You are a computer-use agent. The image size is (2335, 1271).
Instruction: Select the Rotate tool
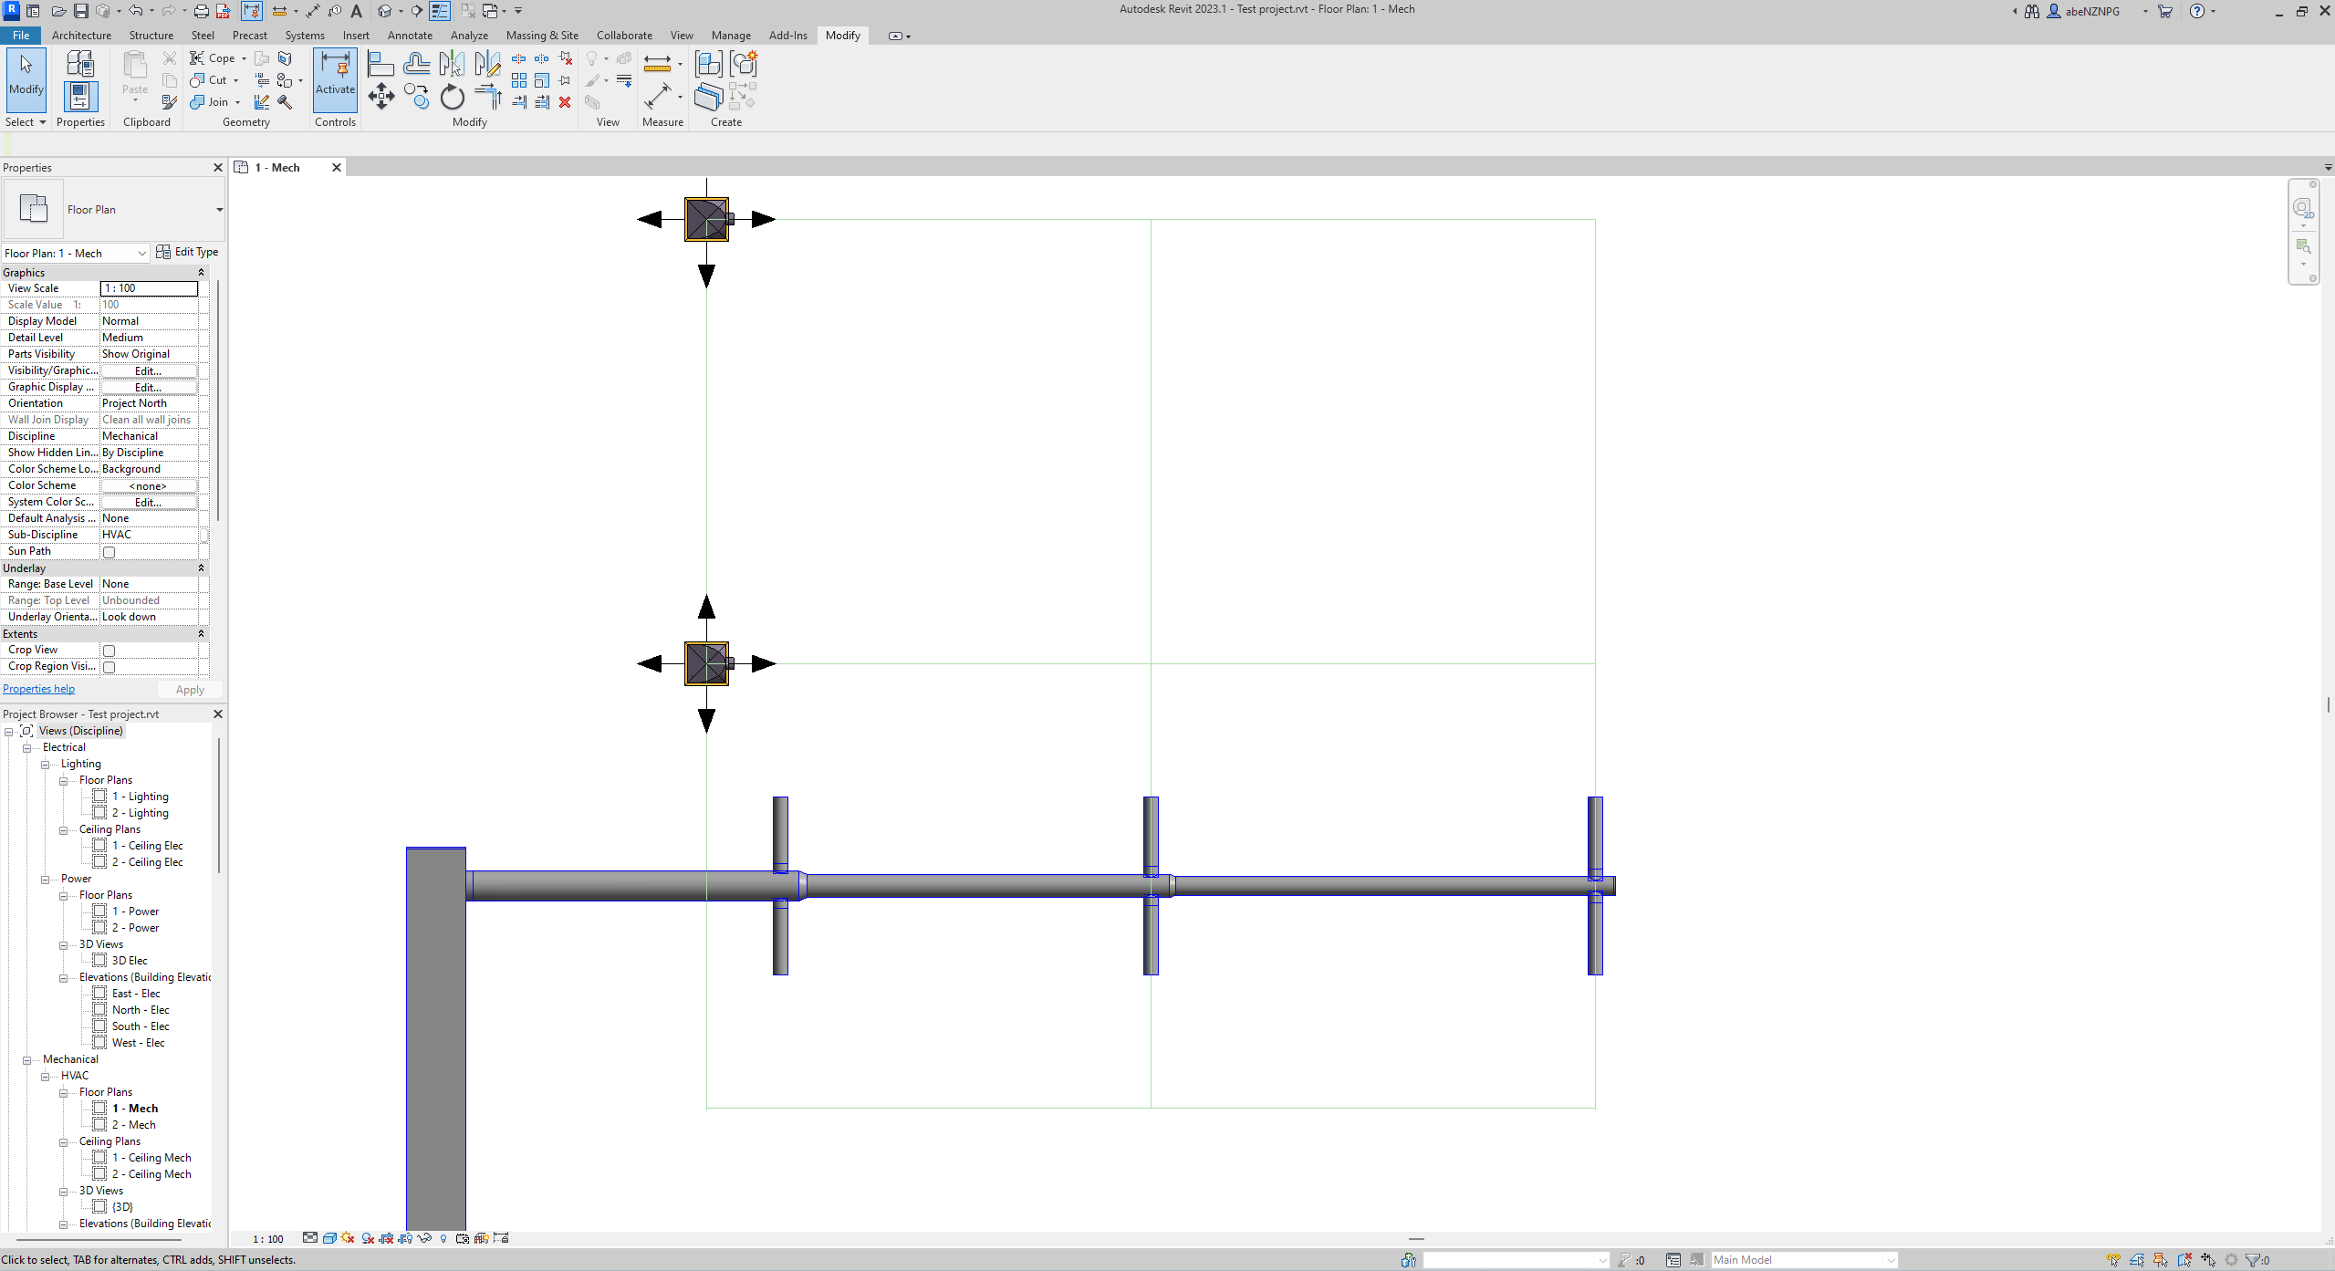click(x=453, y=97)
